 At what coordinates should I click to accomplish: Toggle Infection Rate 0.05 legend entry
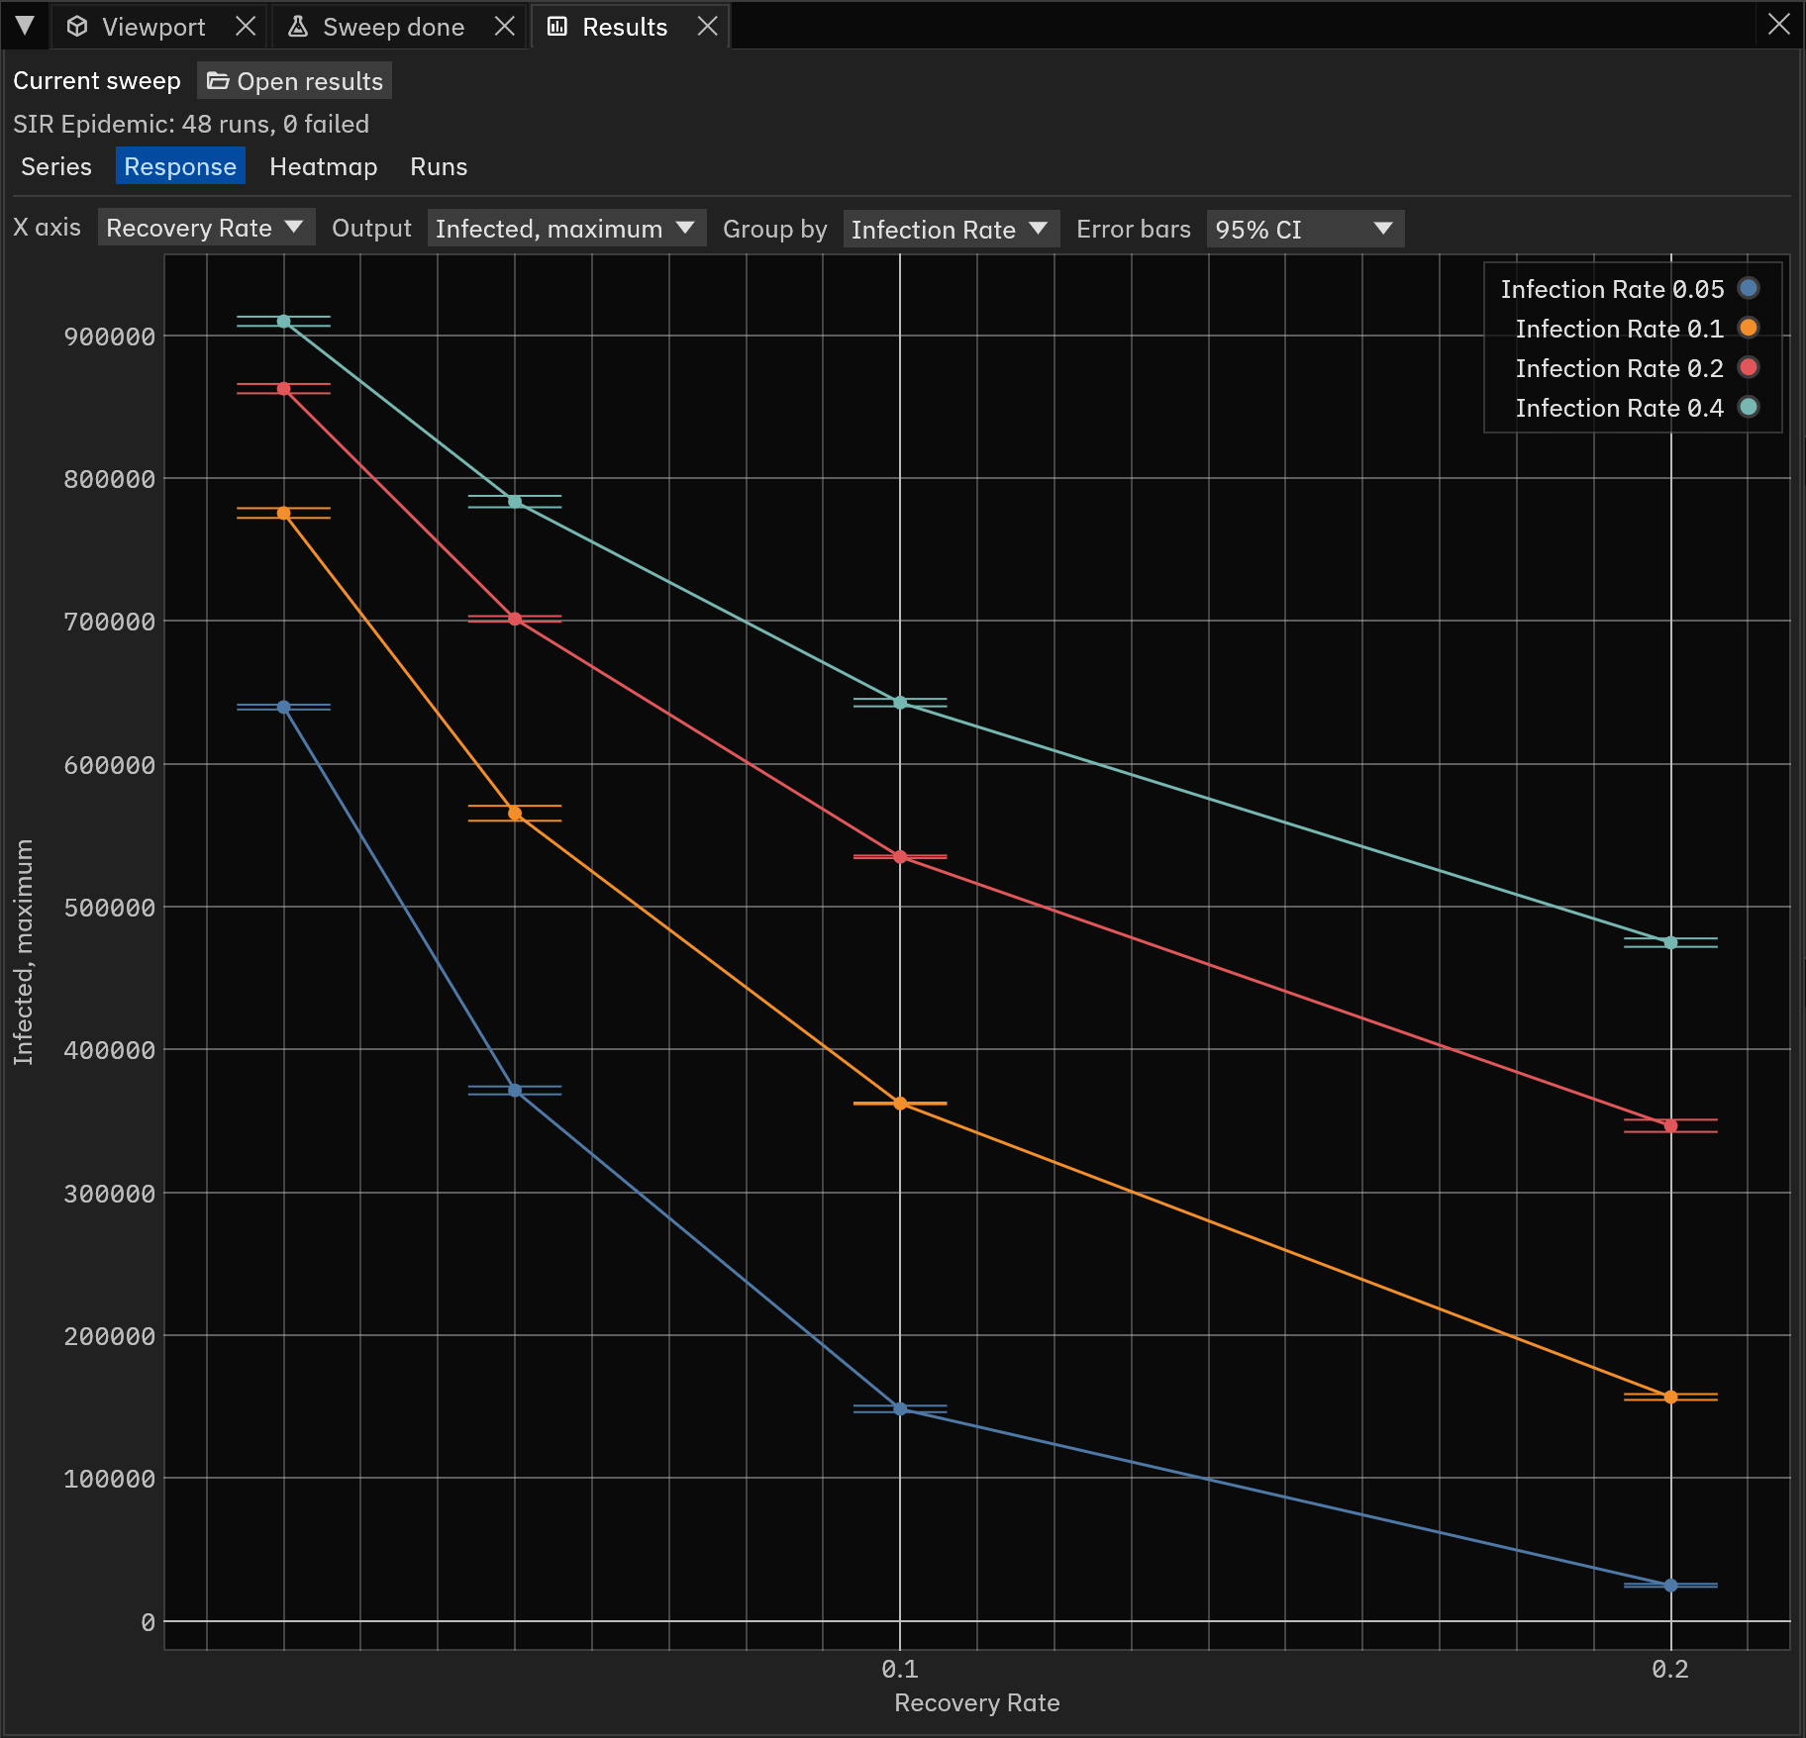tap(1630, 289)
